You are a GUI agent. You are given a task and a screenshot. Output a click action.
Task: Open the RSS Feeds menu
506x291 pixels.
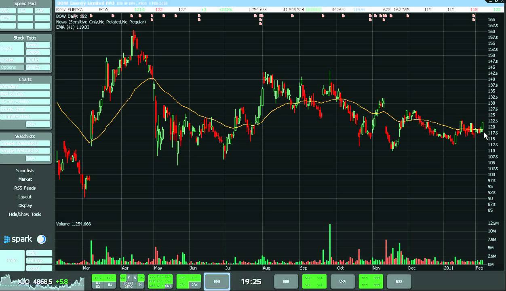tap(25, 188)
